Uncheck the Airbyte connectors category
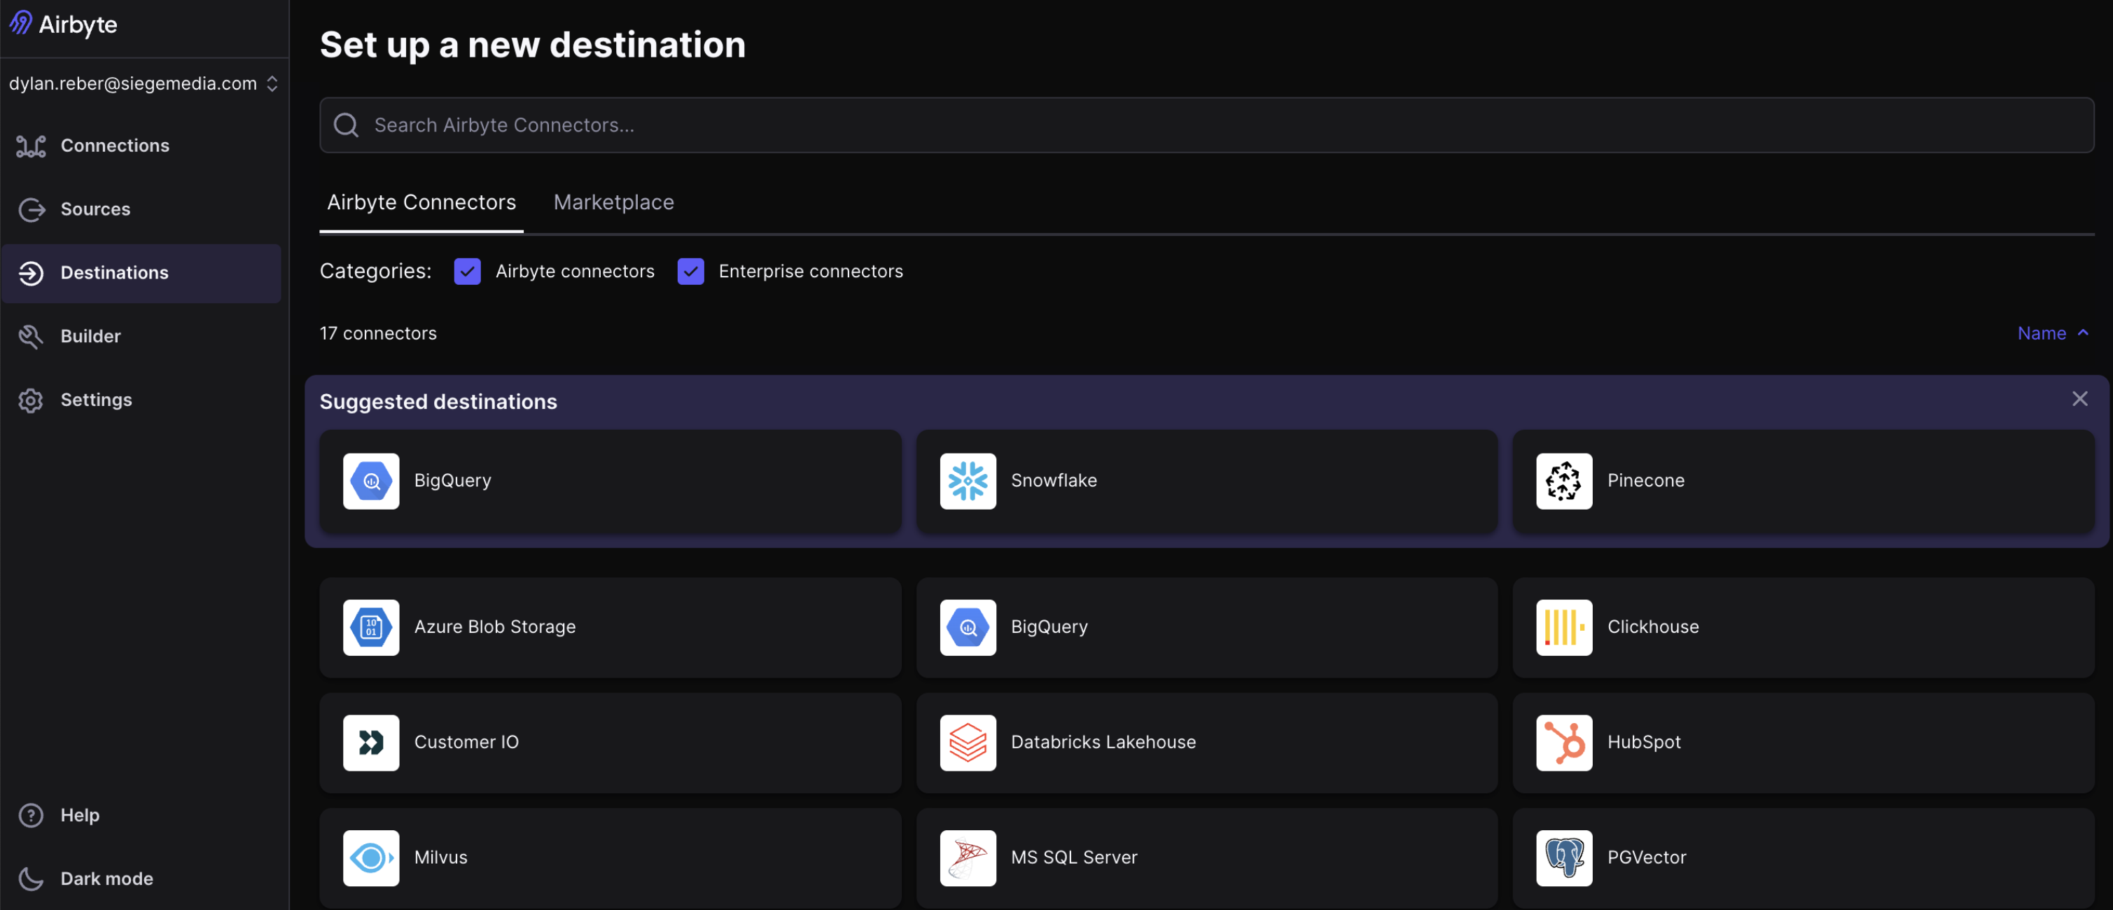The image size is (2113, 910). (467, 270)
